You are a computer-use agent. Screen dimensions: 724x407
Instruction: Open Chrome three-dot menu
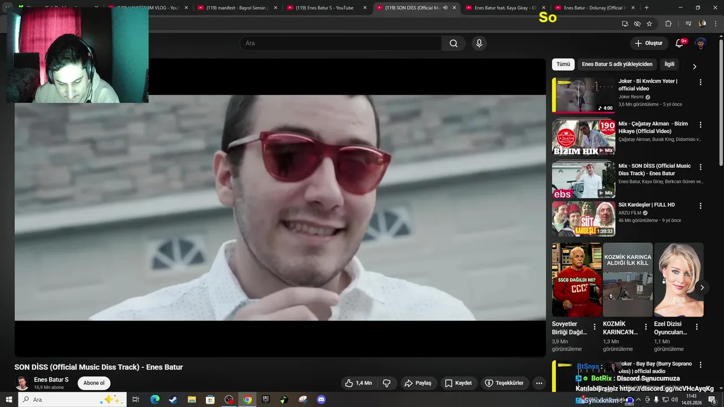click(x=715, y=24)
